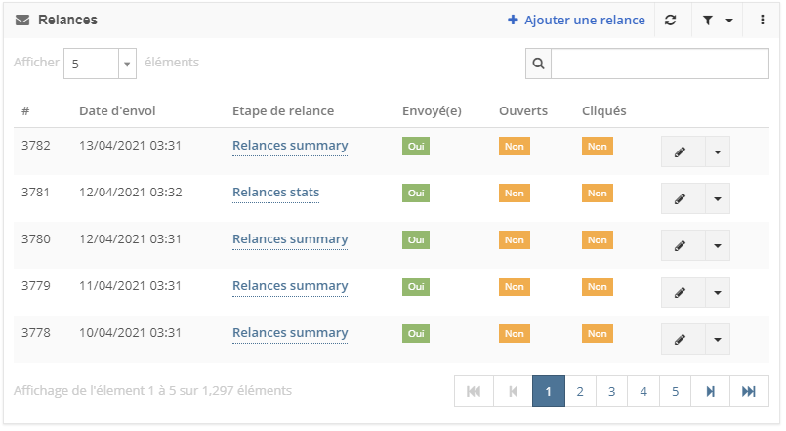Viewport: 786px width, 431px height.
Task: Sort by Envoyé(e) column header
Action: 432,110
